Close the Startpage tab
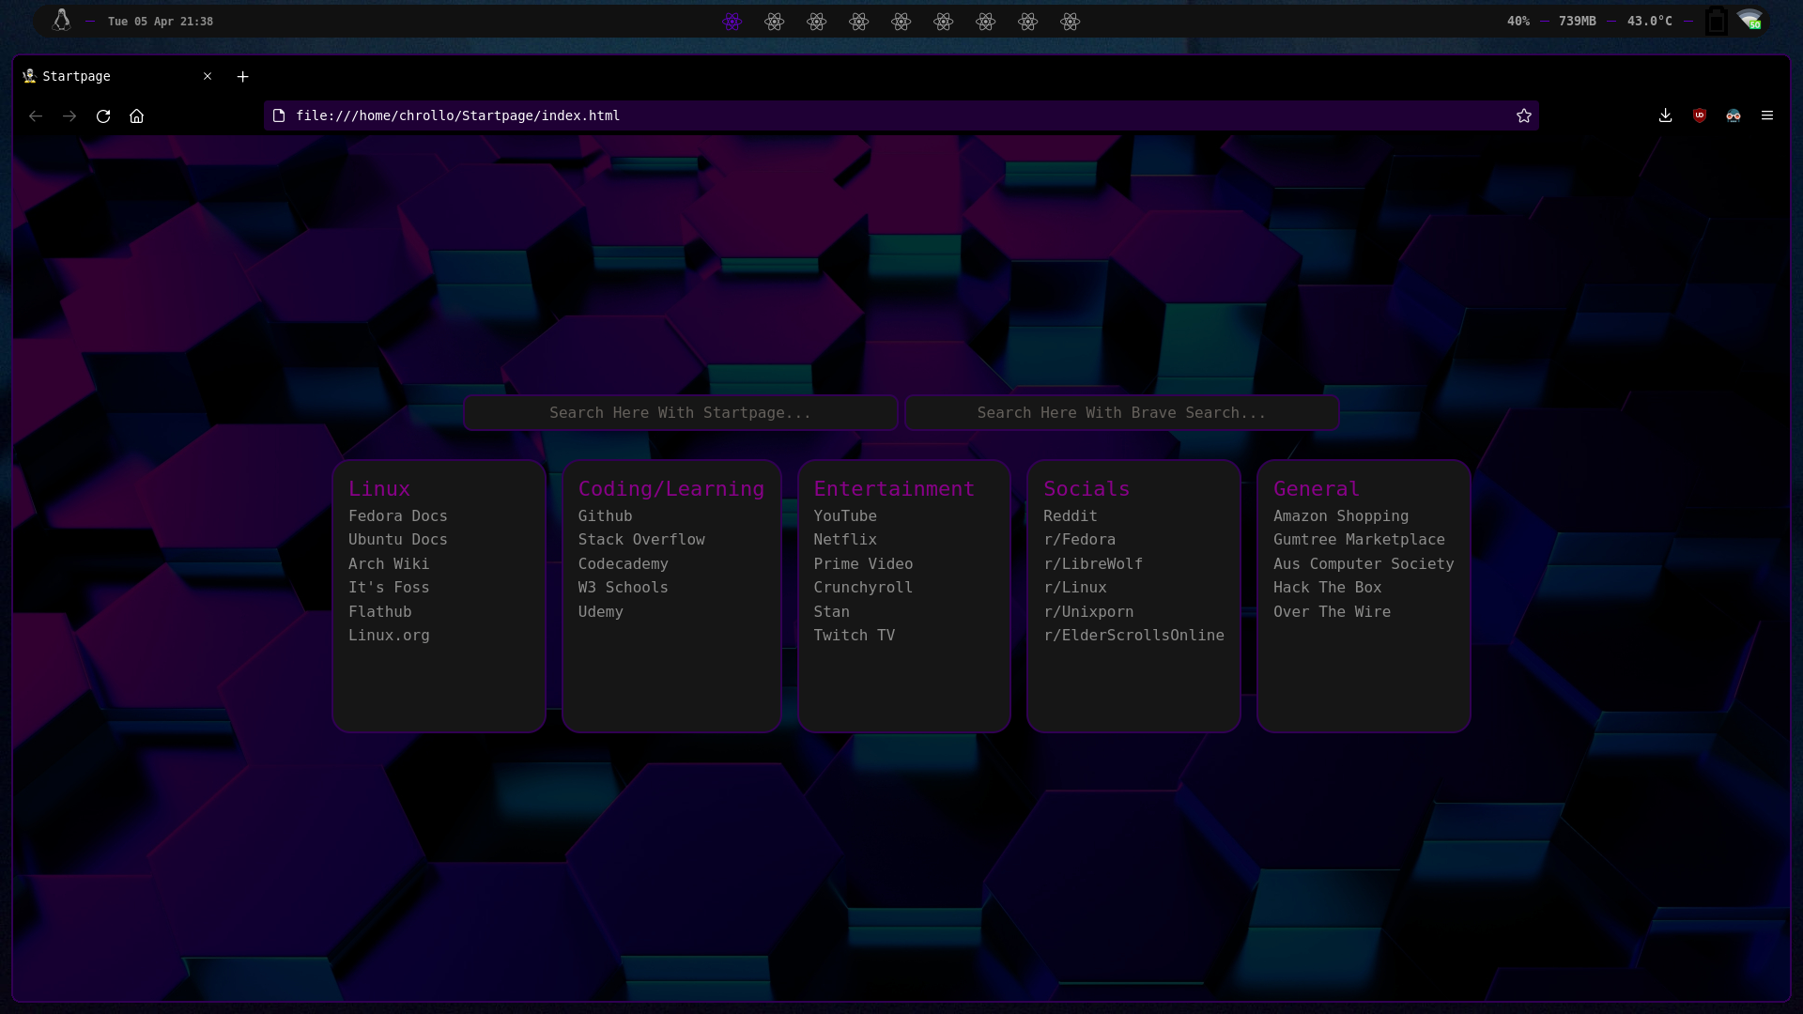 pyautogui.click(x=208, y=76)
